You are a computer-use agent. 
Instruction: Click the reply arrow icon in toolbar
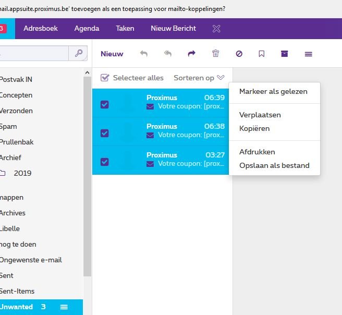click(144, 54)
